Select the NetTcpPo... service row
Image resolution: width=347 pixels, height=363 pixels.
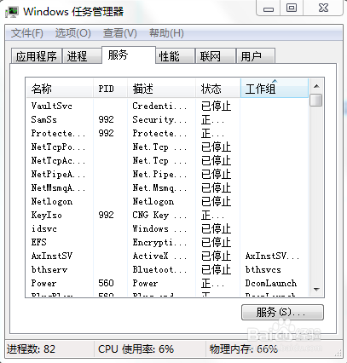pyautogui.click(x=167, y=147)
